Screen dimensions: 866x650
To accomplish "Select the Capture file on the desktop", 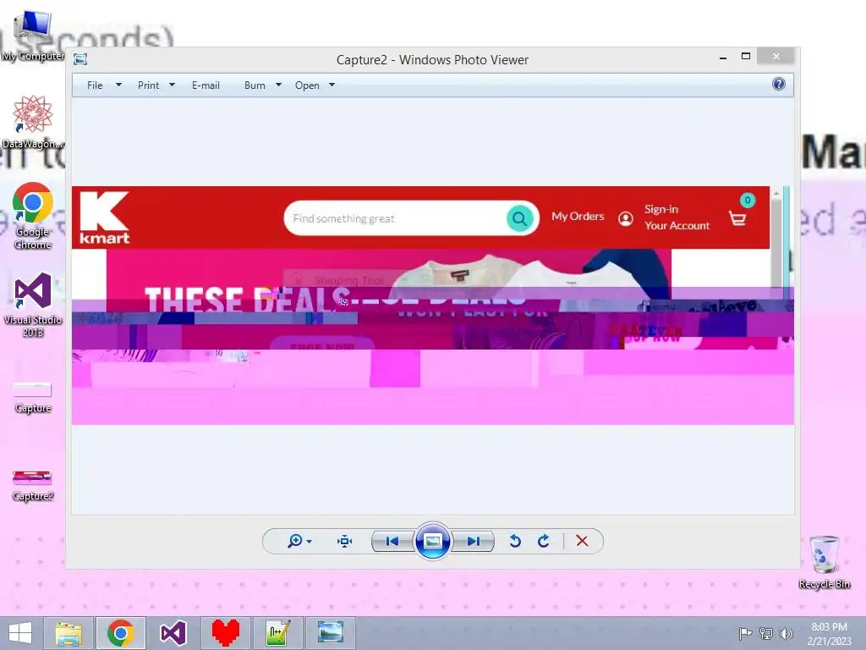I will pos(33,397).
